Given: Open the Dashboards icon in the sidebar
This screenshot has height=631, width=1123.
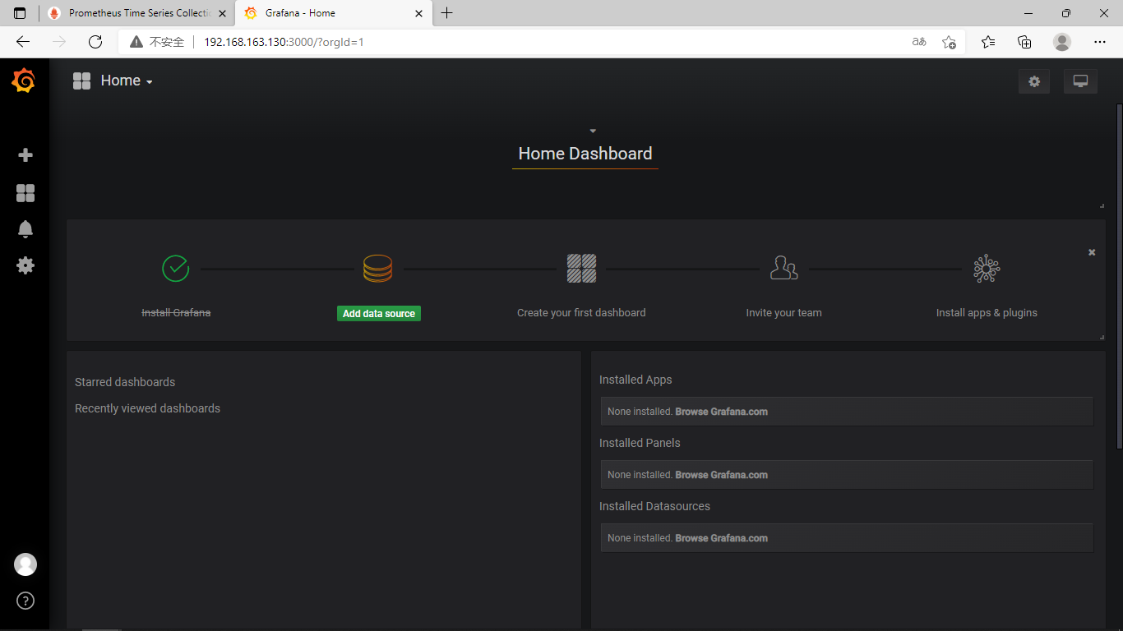Looking at the screenshot, I should pyautogui.click(x=25, y=193).
